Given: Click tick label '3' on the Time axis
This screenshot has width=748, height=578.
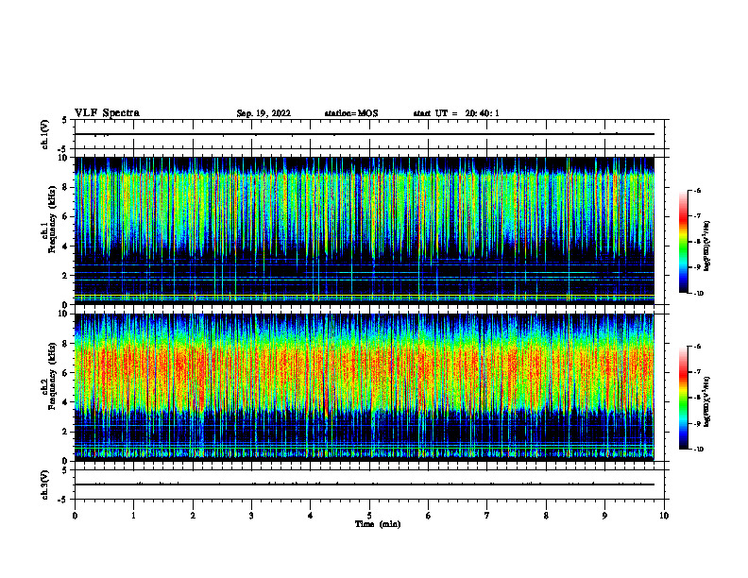Looking at the screenshot, I should coord(251,516).
